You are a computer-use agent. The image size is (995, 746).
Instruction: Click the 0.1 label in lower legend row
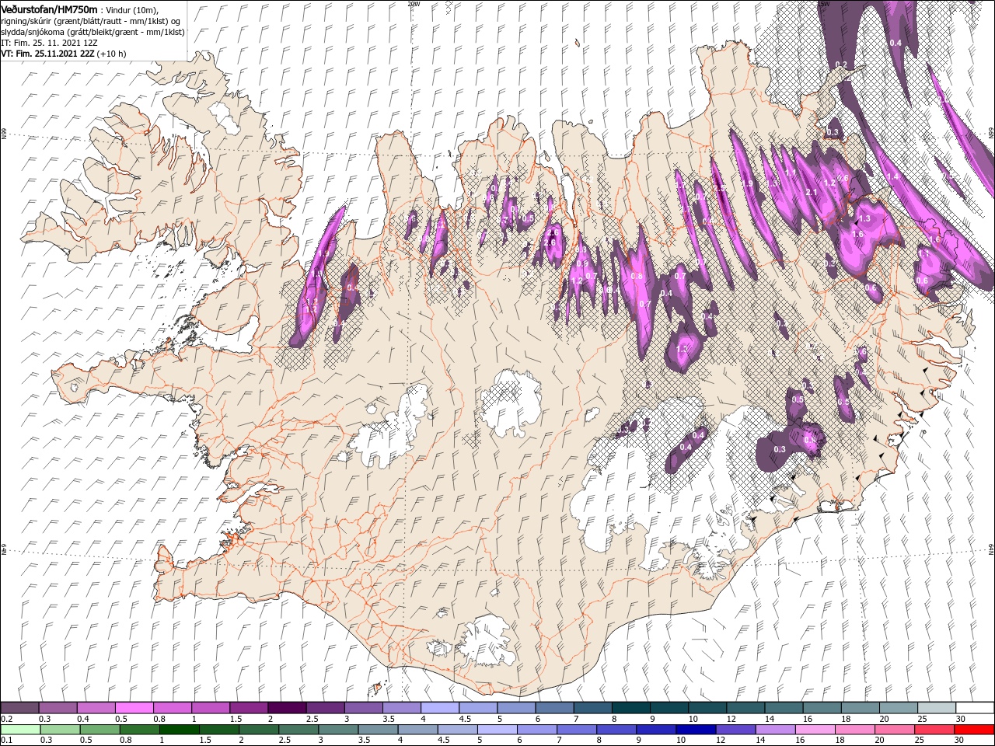point(6,740)
